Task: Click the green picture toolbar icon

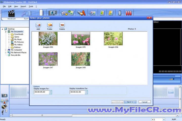Action: pos(102,13)
